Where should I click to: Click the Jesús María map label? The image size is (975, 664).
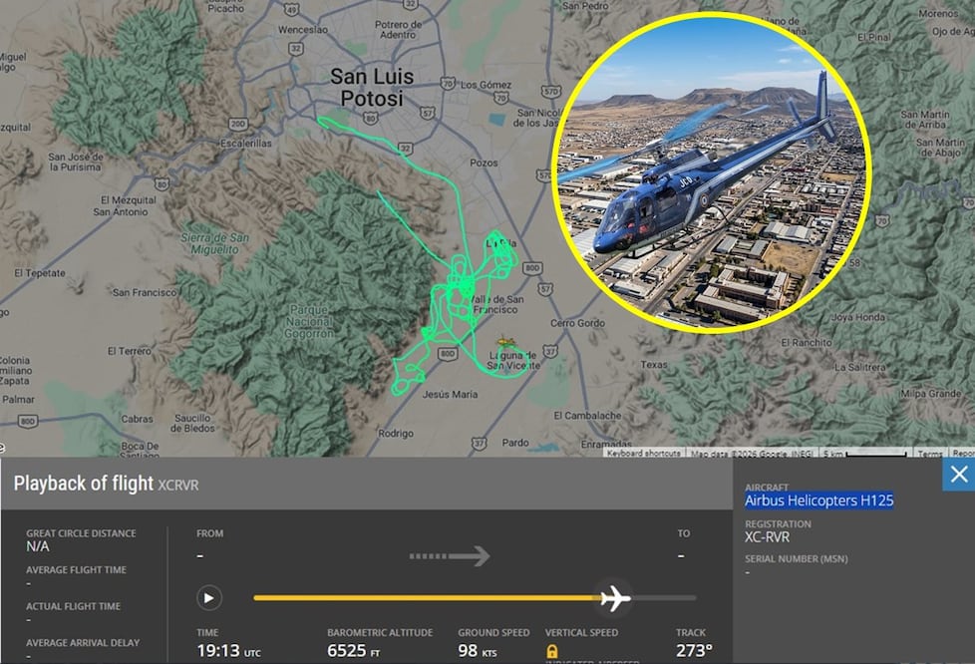click(450, 394)
